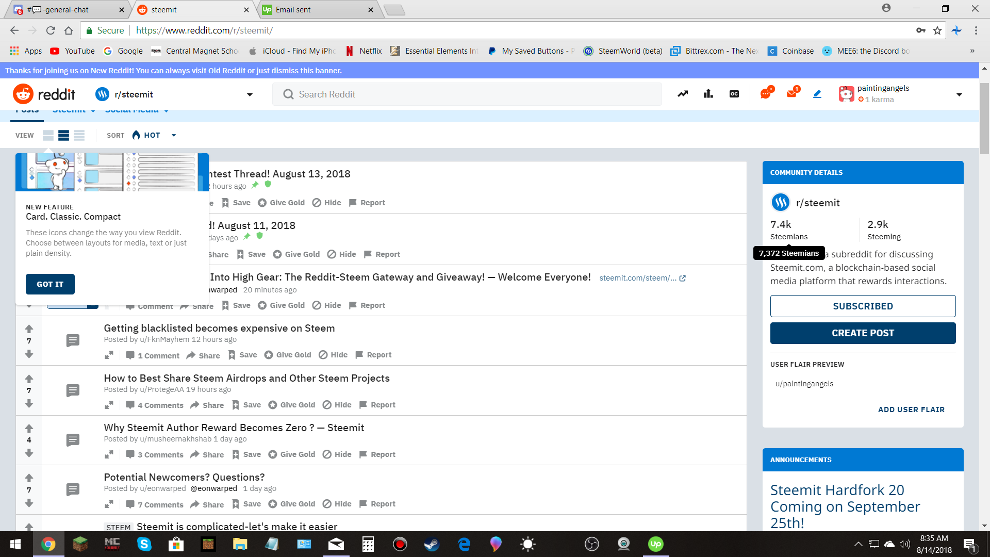Image resolution: width=990 pixels, height=557 pixels.
Task: Open the Popular trending arrow icon
Action: 683,94
